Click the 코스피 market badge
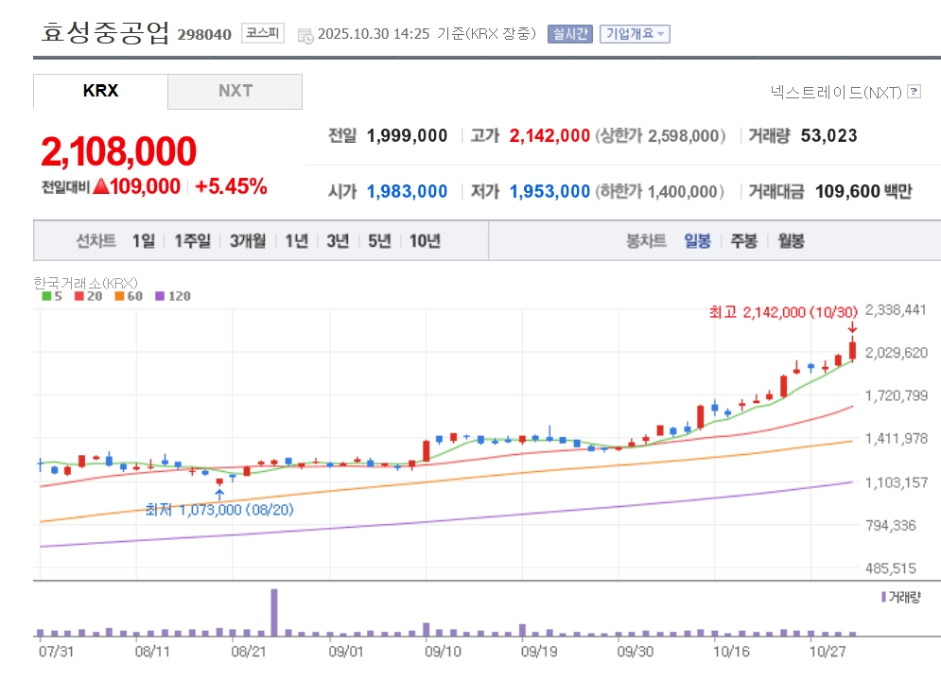The image size is (941, 682). click(x=262, y=33)
